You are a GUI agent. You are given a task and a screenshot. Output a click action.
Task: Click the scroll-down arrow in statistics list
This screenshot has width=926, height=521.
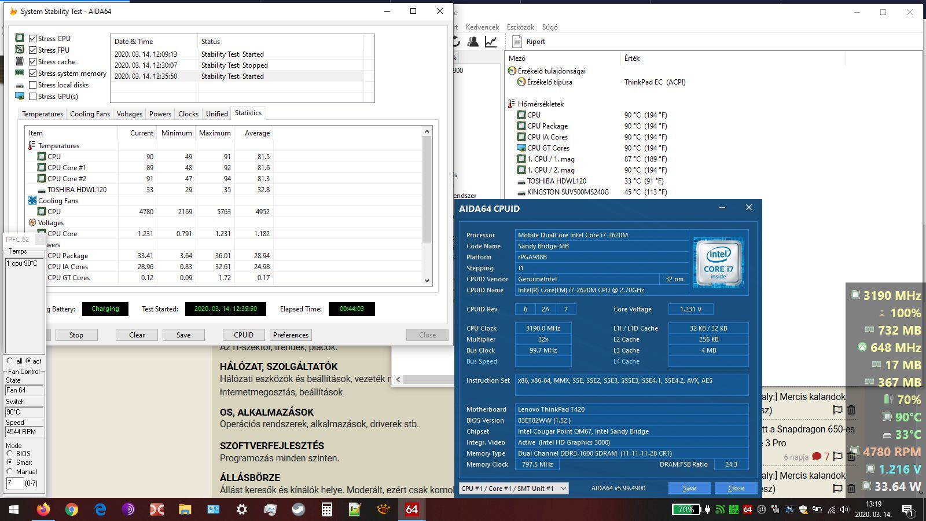pyautogui.click(x=427, y=281)
